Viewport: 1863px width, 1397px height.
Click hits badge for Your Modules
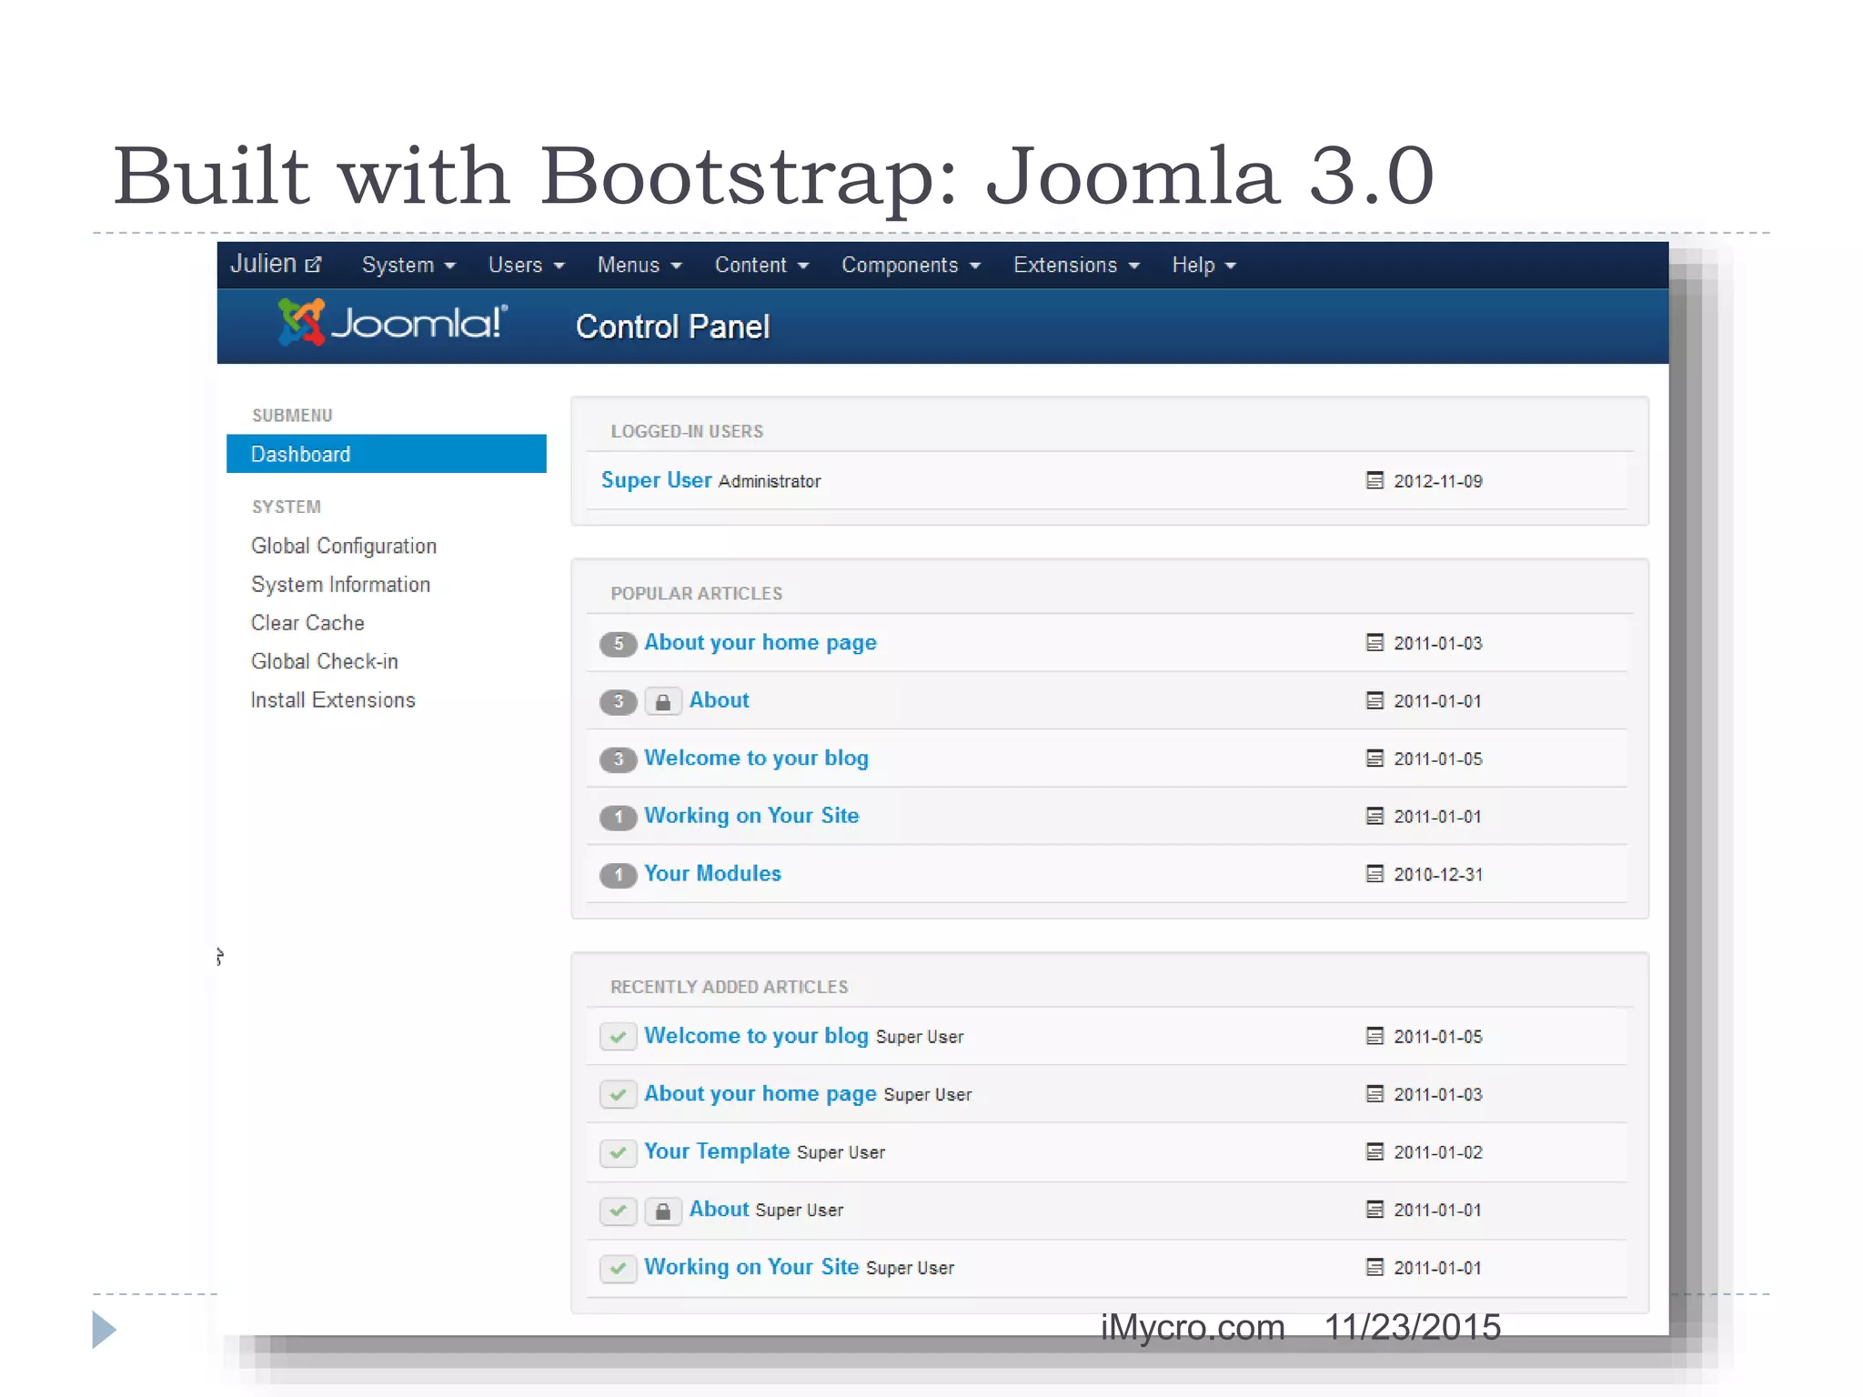(x=618, y=875)
